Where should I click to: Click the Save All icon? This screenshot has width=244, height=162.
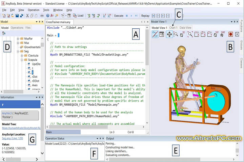point(21,16)
